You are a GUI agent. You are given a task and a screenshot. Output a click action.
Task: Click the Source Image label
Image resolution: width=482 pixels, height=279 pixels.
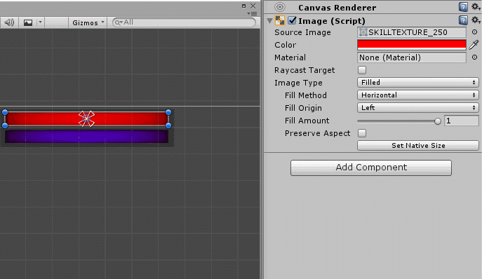[302, 32]
